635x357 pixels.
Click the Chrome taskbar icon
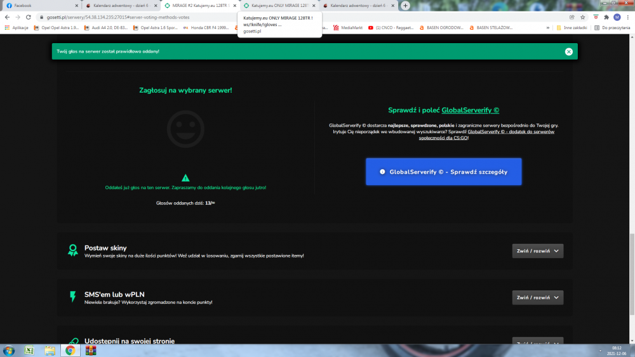[70, 351]
